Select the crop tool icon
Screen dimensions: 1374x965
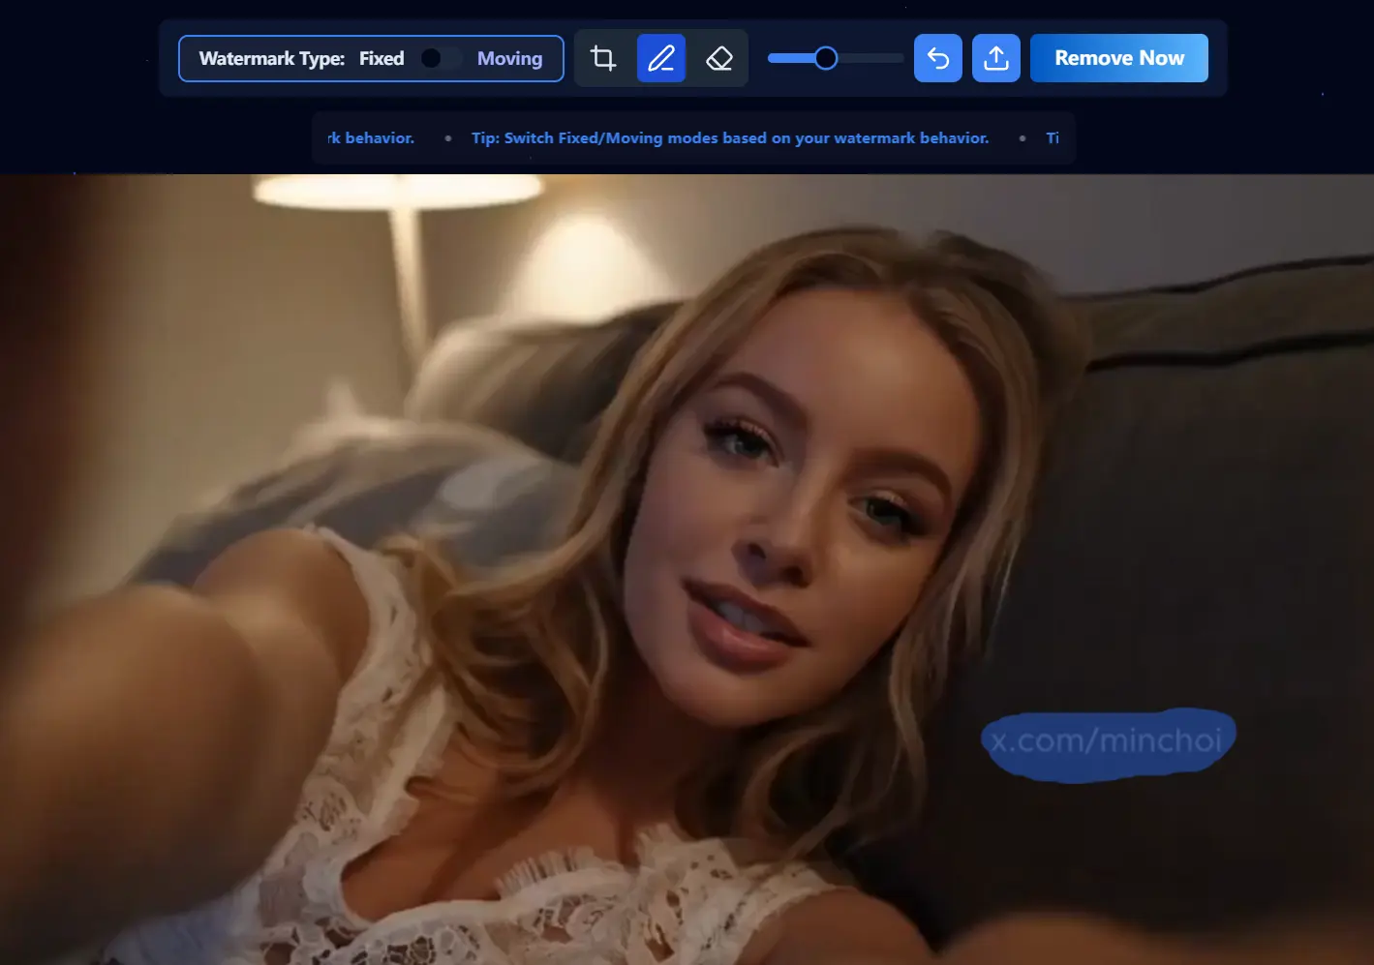(603, 58)
